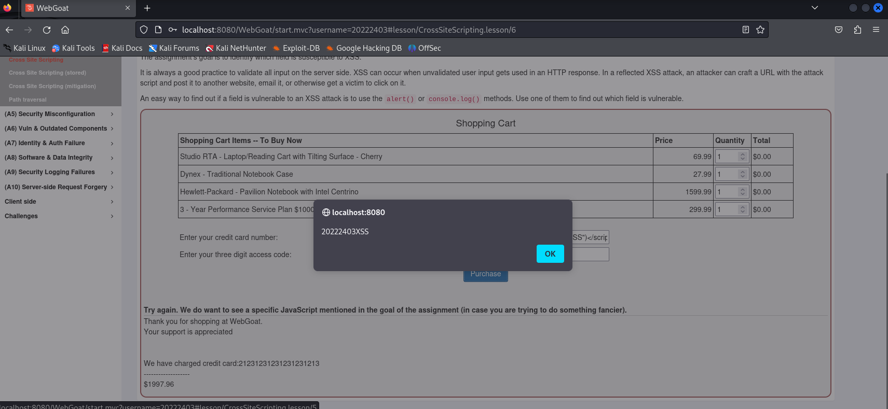This screenshot has width=888, height=409.
Task: Click the console.log() code text
Action: 454,99
